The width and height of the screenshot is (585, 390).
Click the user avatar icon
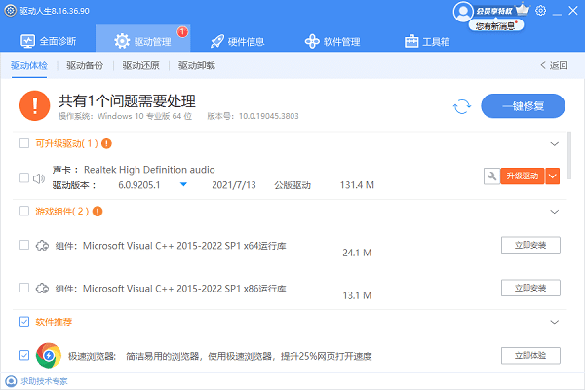pos(463,11)
